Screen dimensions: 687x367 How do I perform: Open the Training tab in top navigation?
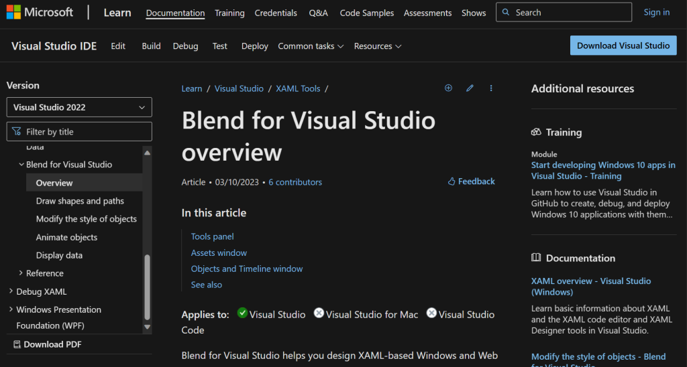229,13
